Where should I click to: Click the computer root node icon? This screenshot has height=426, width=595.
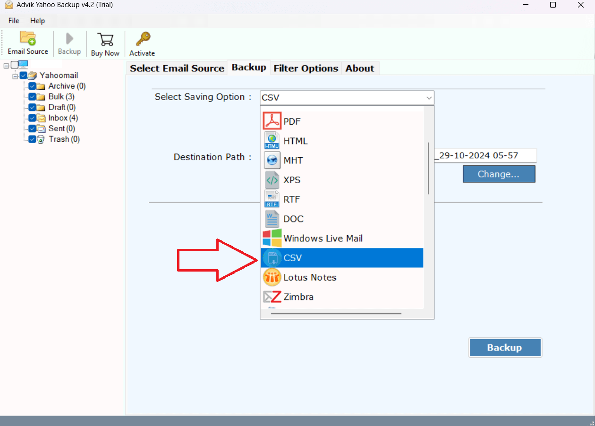[23, 64]
